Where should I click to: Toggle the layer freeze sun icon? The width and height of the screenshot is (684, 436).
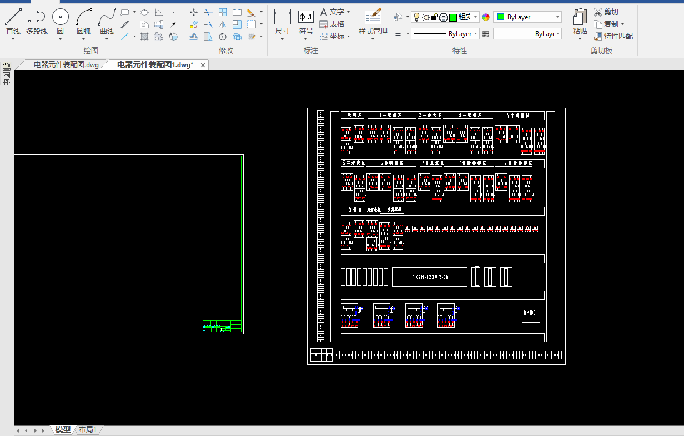coord(425,17)
